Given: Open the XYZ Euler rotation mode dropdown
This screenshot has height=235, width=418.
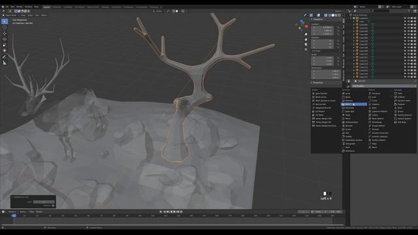Looking at the screenshot, I should (x=326, y=51).
